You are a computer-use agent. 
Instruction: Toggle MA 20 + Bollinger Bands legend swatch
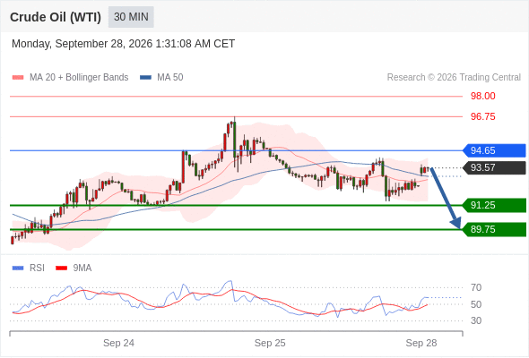coord(18,78)
